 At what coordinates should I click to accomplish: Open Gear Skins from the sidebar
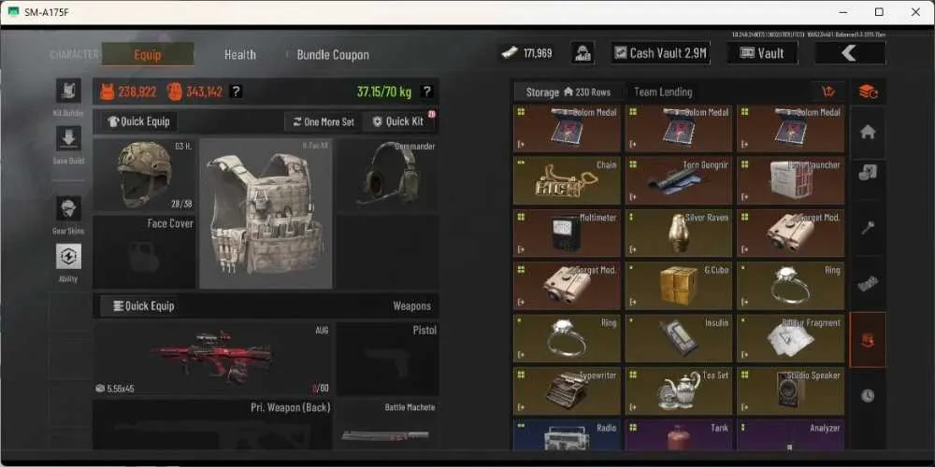pyautogui.click(x=68, y=208)
